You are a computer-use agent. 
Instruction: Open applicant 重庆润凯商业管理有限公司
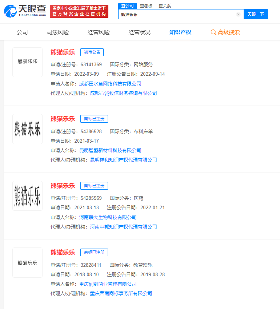[108, 284]
